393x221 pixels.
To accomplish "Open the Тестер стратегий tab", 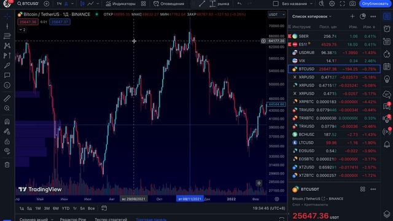I will point(111,219).
